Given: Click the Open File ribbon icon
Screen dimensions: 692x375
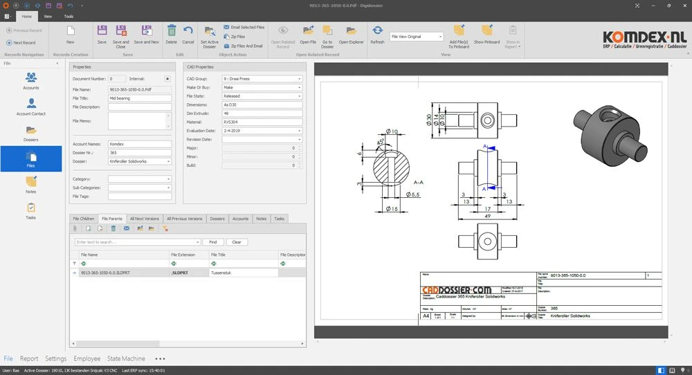Looking at the screenshot, I should tap(308, 32).
